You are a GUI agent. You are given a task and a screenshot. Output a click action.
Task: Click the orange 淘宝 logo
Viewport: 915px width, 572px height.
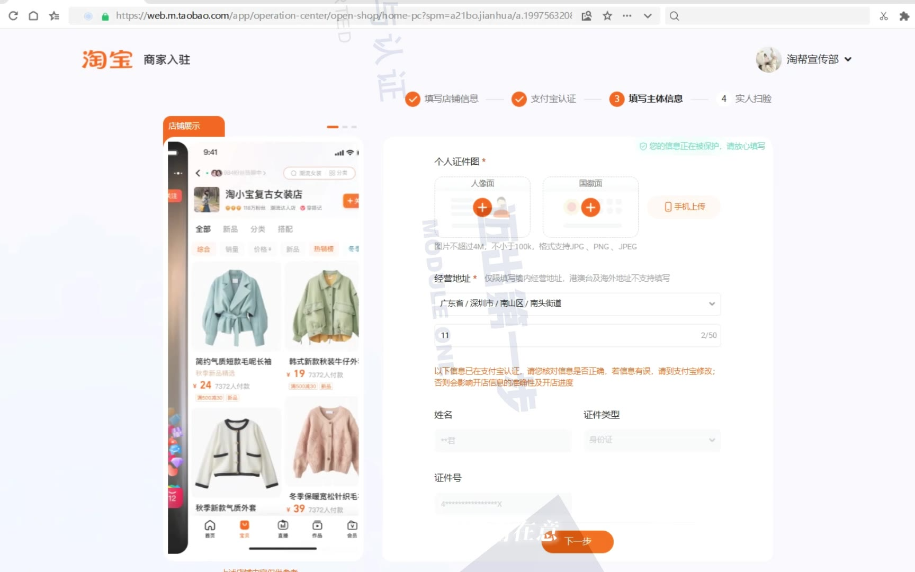coord(107,59)
